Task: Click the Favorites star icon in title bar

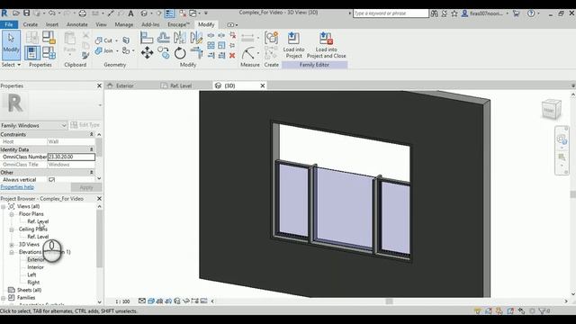Action: pyautogui.click(x=454, y=13)
